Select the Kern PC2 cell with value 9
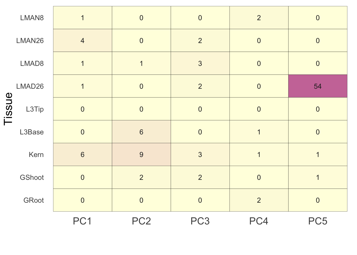Viewport: 357px width, 255px height. 141,155
